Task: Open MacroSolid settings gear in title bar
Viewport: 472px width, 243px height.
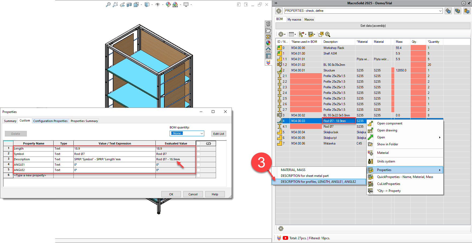Action: pyautogui.click(x=464, y=3)
